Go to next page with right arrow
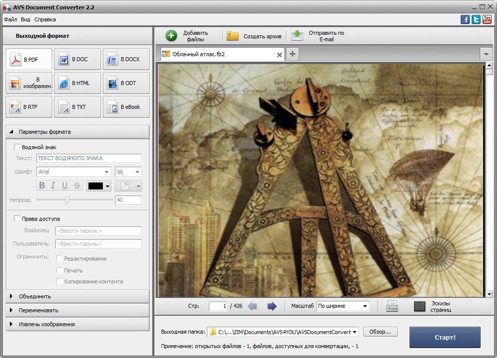Viewport: 497px width, 358px height. 271,306
